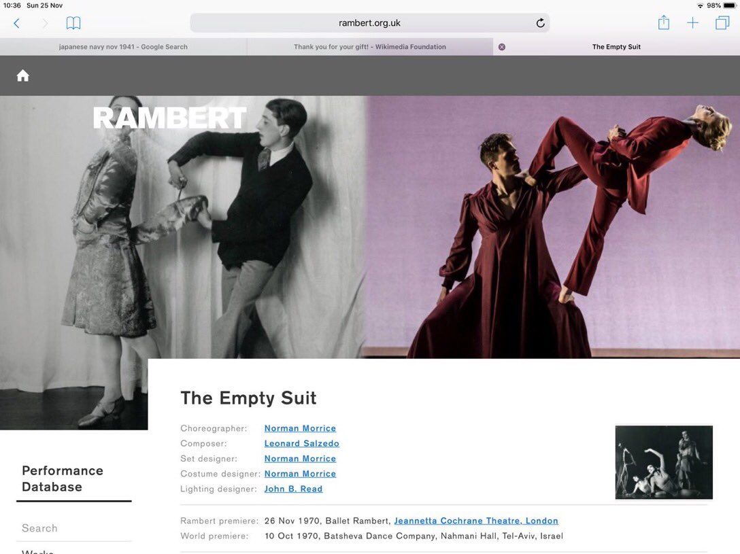Click the red-costumed dancers banner photo

click(553, 226)
